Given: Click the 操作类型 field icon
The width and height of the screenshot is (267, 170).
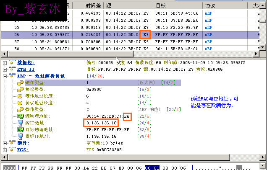Looking at the screenshot, I should (20, 110).
